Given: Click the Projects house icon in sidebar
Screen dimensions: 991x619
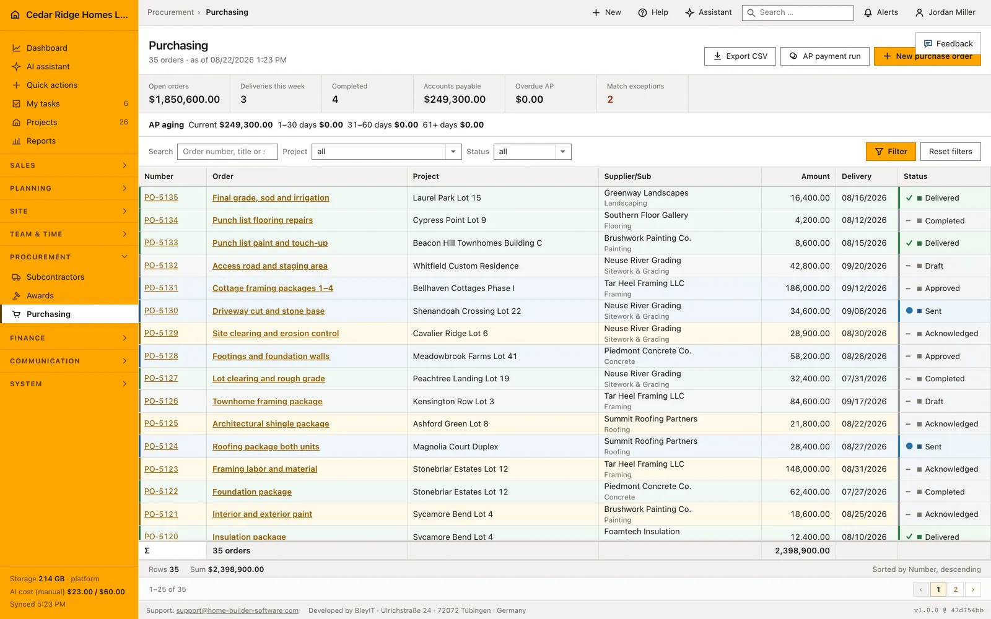Looking at the screenshot, I should tap(17, 123).
